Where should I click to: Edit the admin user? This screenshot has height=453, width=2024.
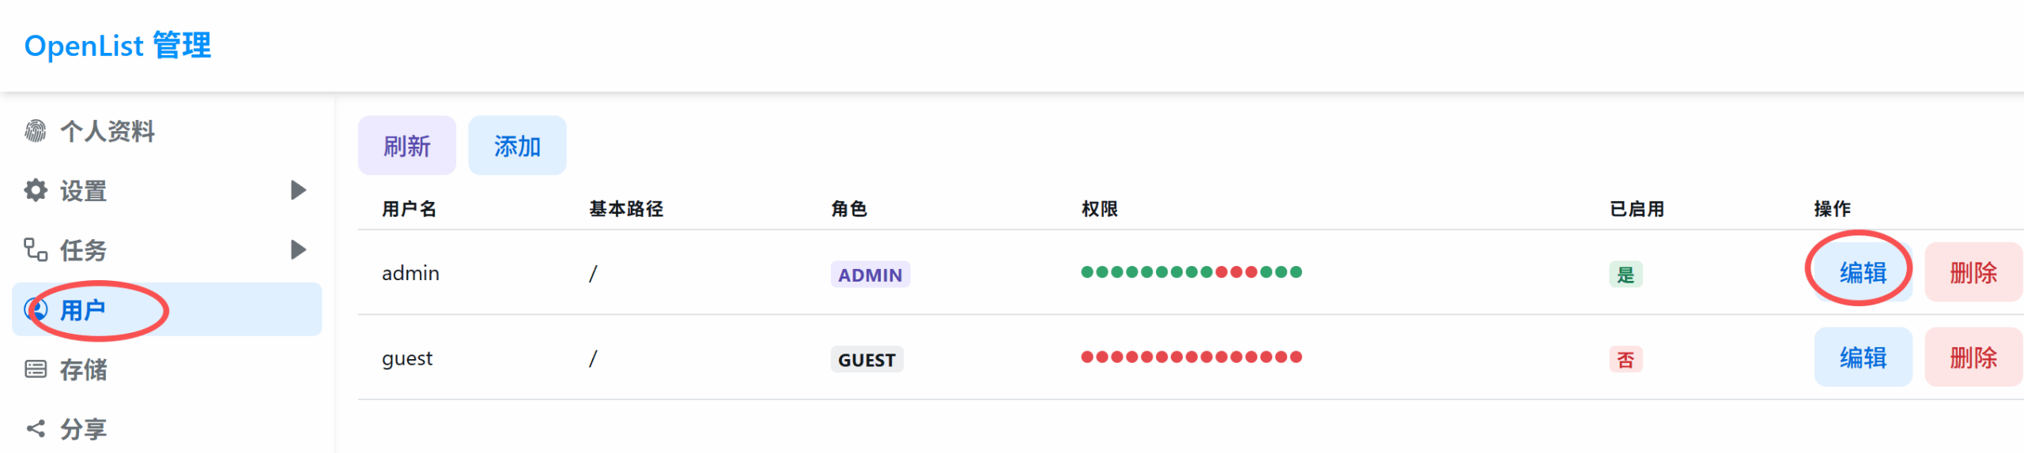point(1862,273)
